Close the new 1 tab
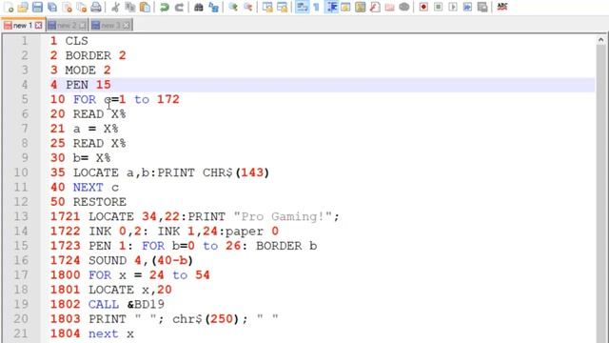 pyautogui.click(x=38, y=26)
